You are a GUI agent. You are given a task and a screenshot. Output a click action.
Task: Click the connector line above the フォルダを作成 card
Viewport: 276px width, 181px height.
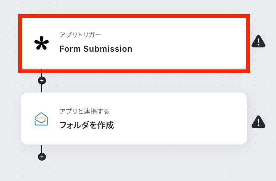pyautogui.click(x=42, y=89)
